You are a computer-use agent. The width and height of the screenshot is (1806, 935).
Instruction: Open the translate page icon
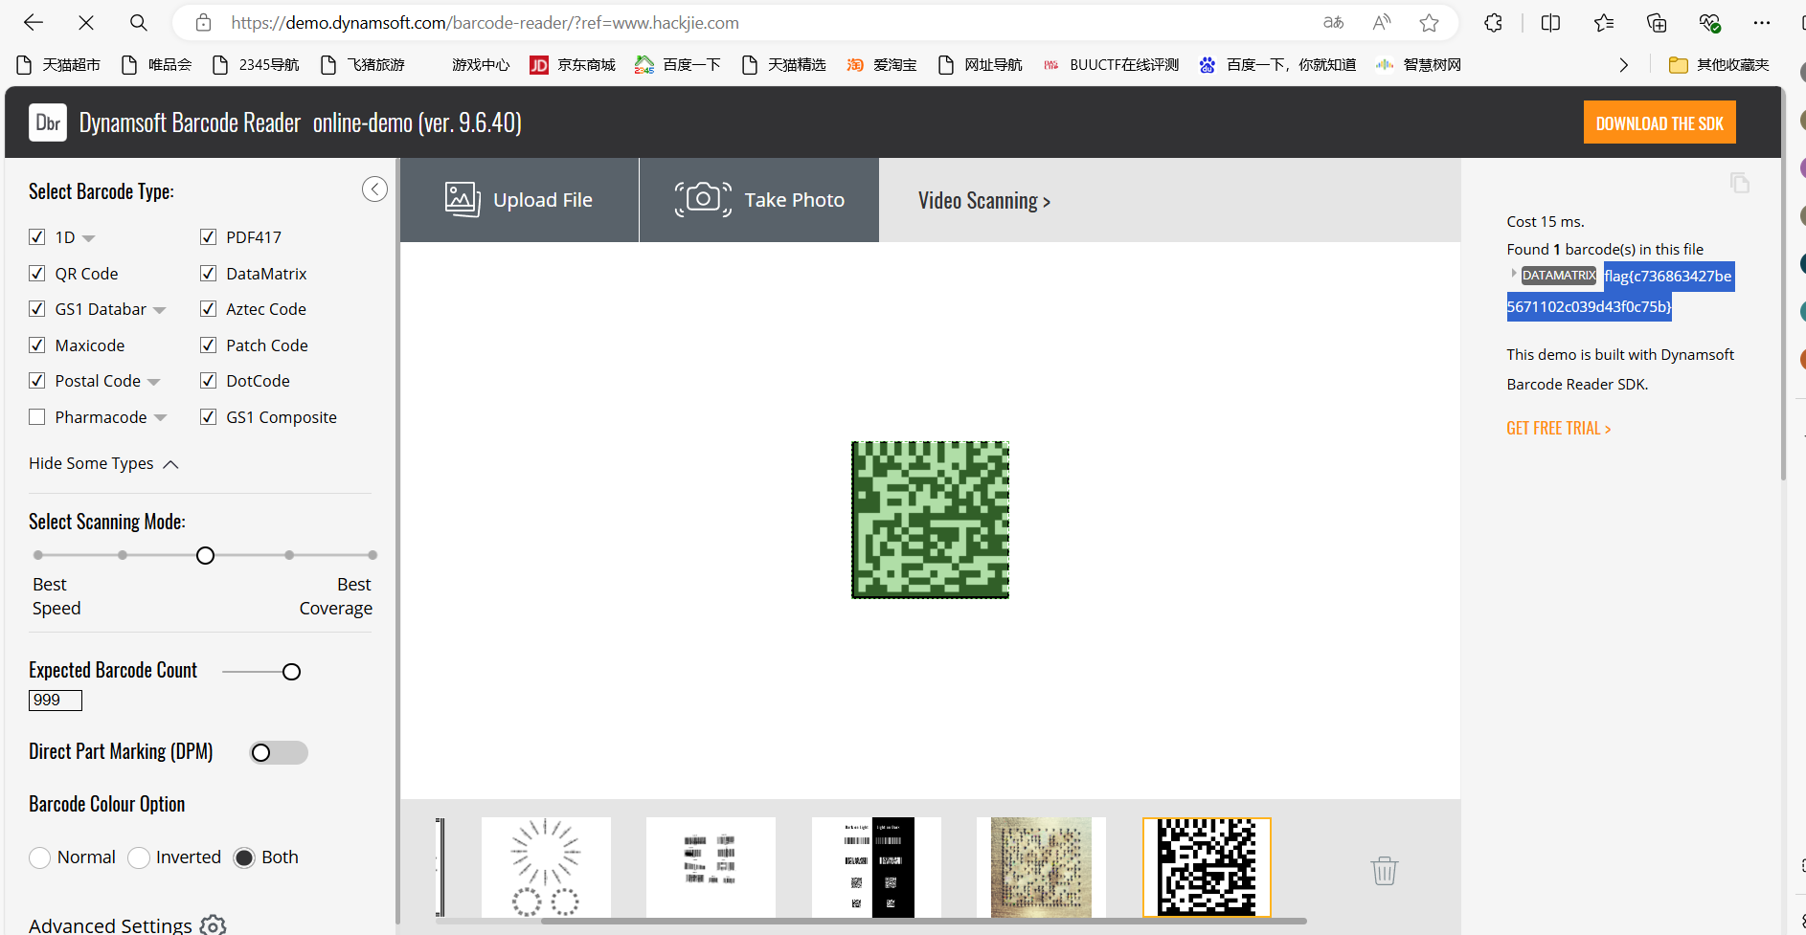[x=1333, y=23]
